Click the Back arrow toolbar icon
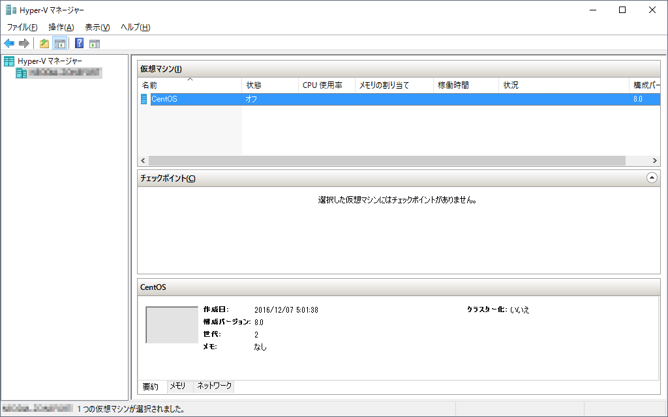The image size is (668, 417). pyautogui.click(x=9, y=43)
